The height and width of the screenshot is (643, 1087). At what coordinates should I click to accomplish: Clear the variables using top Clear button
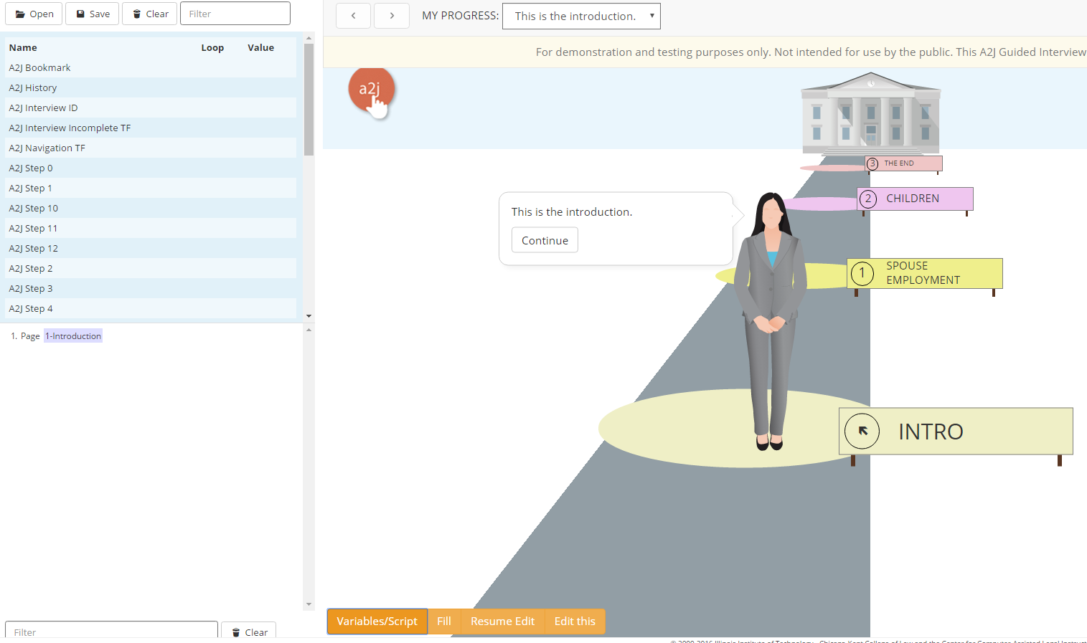150,14
